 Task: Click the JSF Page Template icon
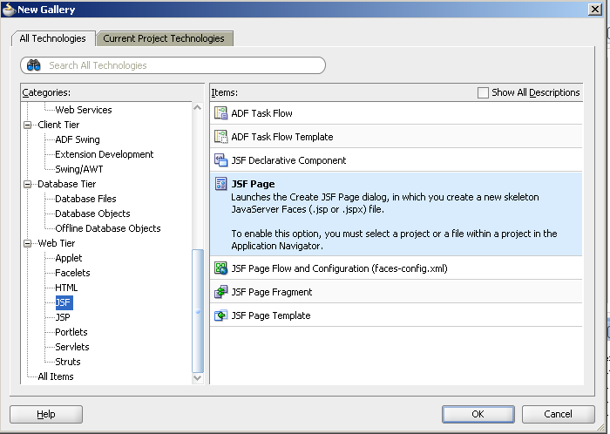coord(221,315)
